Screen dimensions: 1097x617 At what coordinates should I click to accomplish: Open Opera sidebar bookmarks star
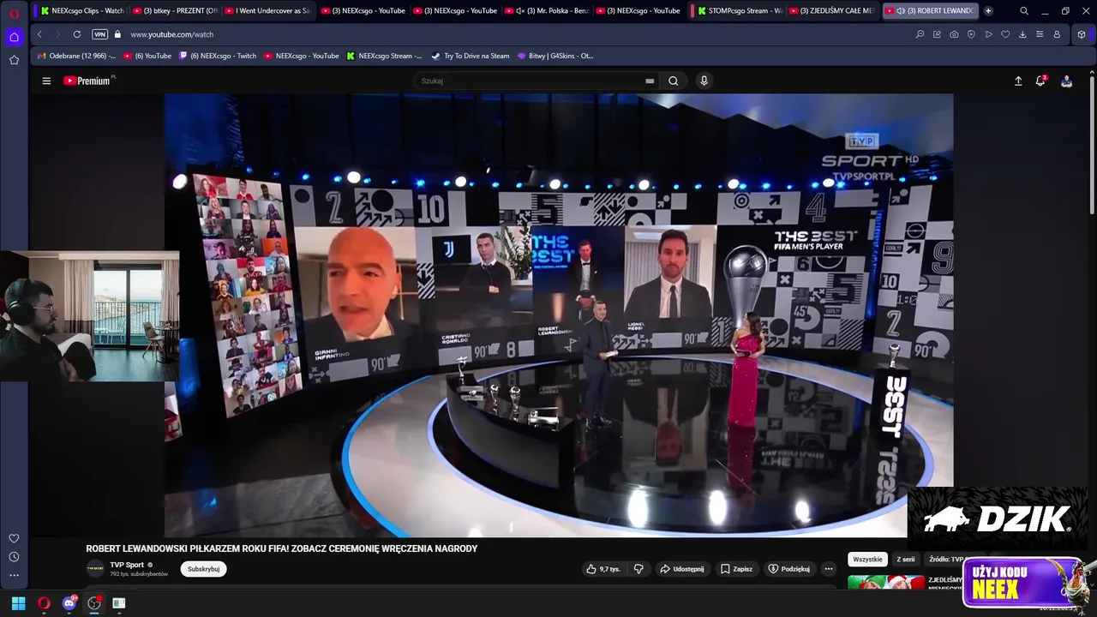[14, 60]
